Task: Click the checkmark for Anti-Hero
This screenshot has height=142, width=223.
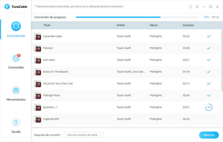Action: pyautogui.click(x=209, y=60)
